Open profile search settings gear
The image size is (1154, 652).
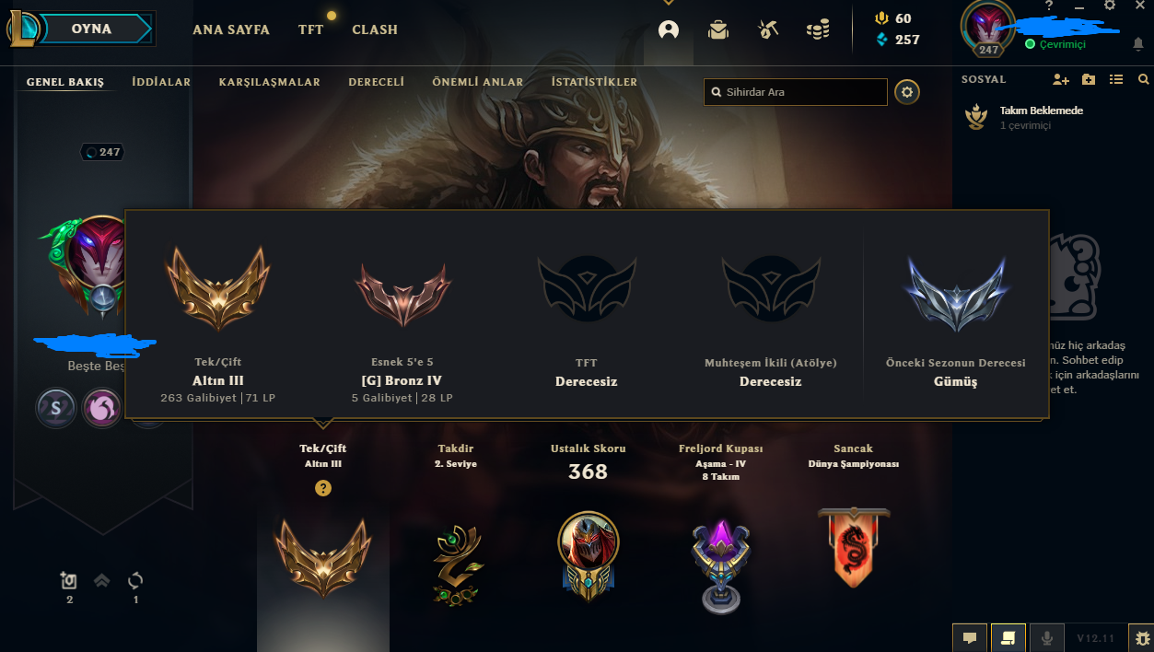pos(907,92)
